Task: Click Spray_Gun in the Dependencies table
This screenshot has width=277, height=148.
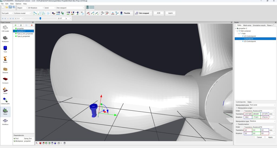Action: [x=28, y=139]
